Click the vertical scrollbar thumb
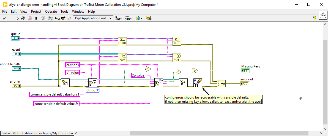The width and height of the screenshot is (328, 136). (326, 83)
